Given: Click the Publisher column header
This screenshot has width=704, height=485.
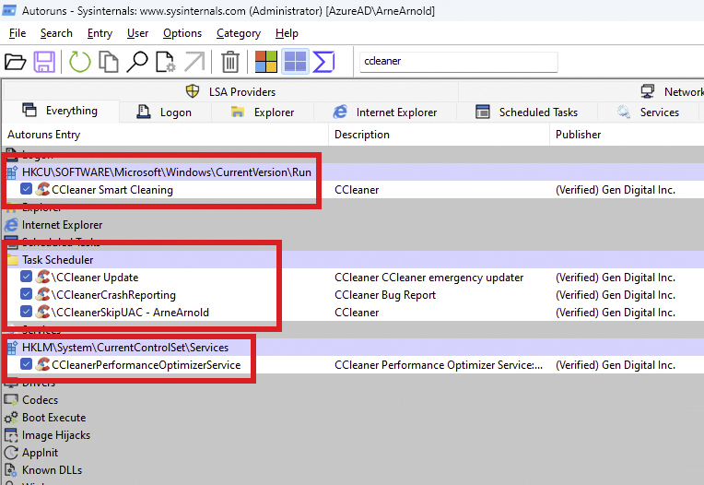Looking at the screenshot, I should pos(578,135).
